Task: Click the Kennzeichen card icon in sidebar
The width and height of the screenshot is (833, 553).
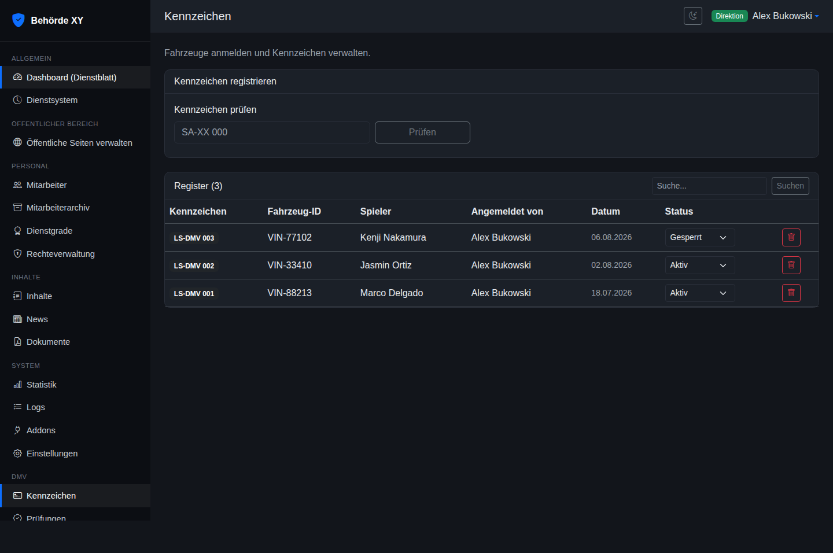Action: (x=17, y=496)
